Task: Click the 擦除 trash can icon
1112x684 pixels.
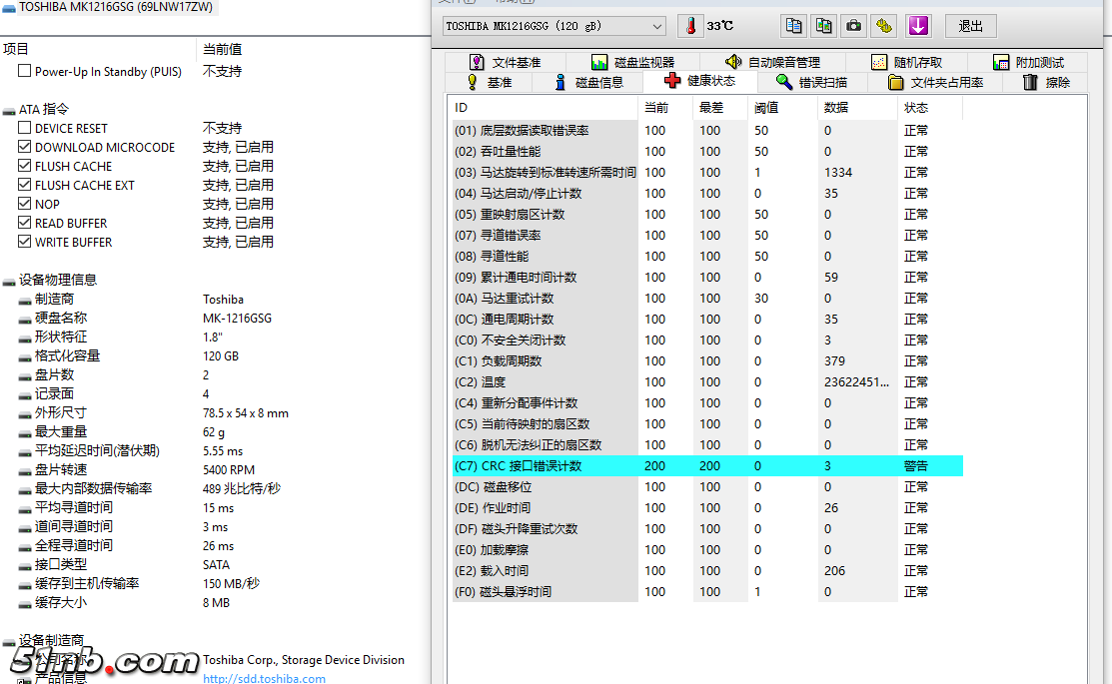Action: point(1030,82)
